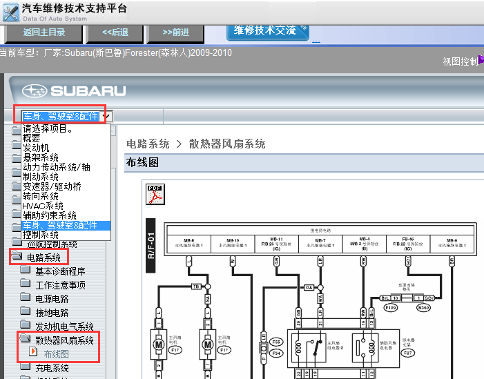Choose 控制系统 from dropdown list
The image size is (484, 379).
coord(66,235)
